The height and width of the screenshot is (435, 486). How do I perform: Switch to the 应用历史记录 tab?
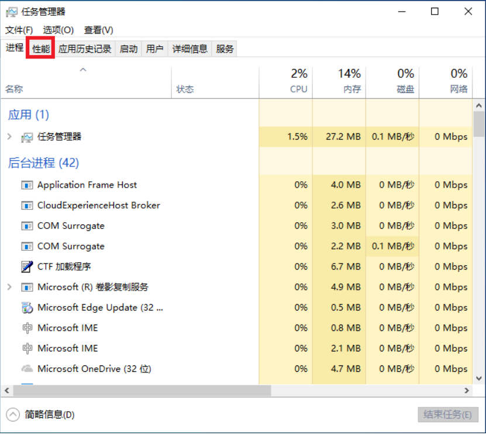(x=85, y=49)
